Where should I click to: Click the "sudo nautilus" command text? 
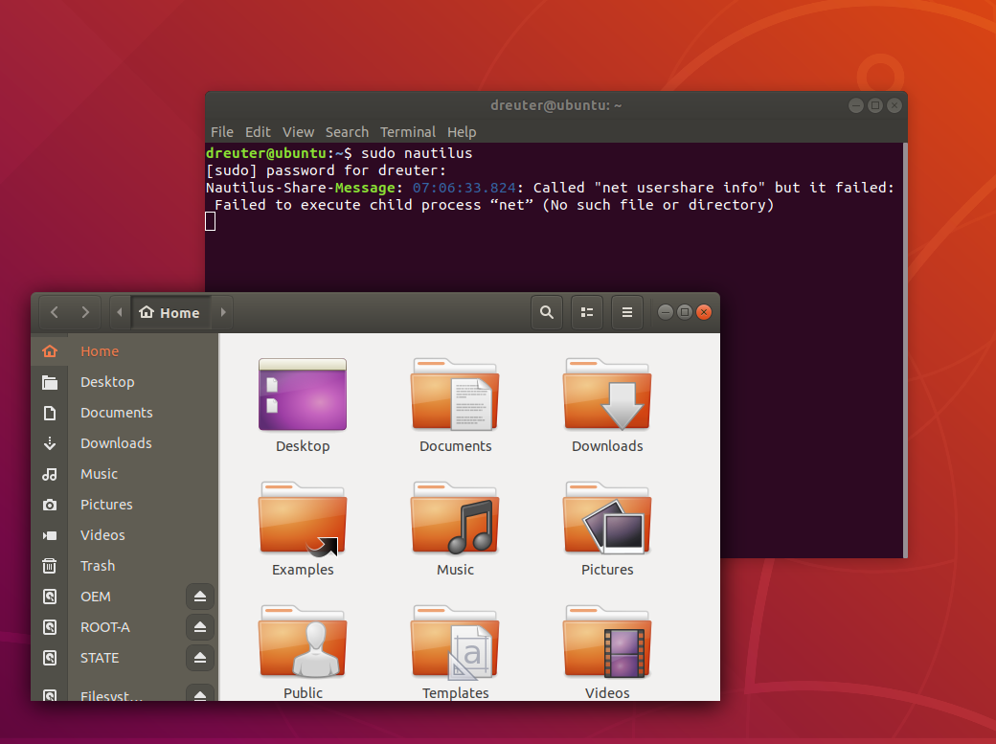point(417,153)
